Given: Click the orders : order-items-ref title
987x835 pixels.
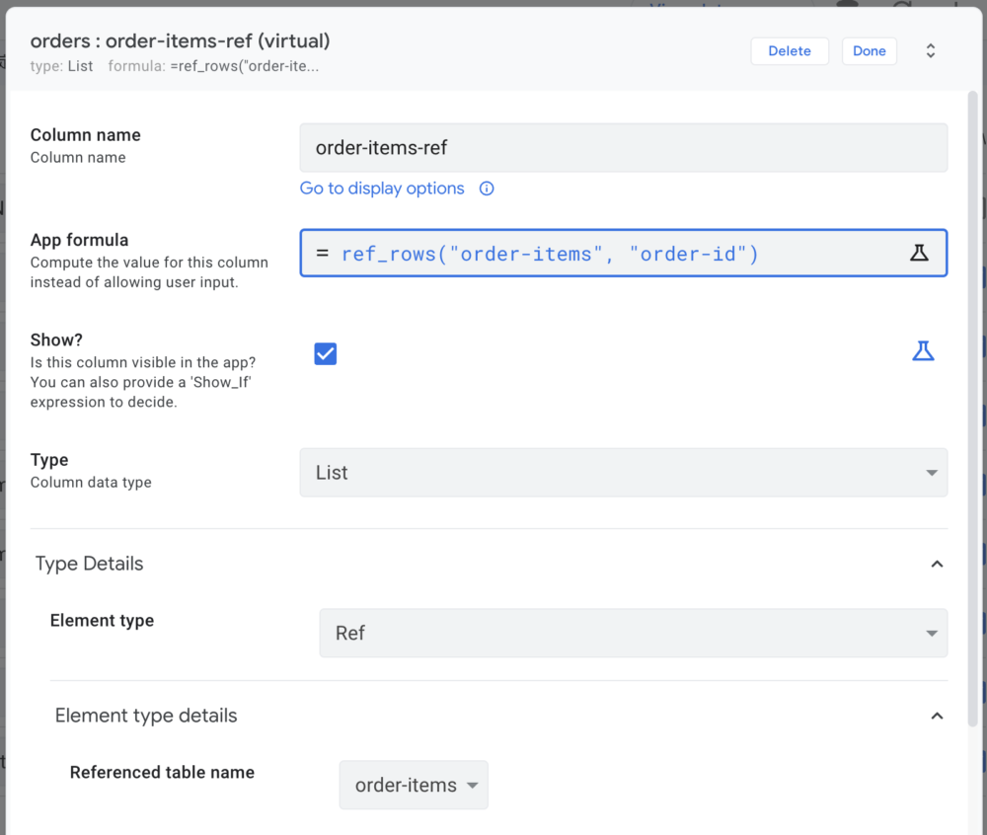Looking at the screenshot, I should [x=180, y=41].
